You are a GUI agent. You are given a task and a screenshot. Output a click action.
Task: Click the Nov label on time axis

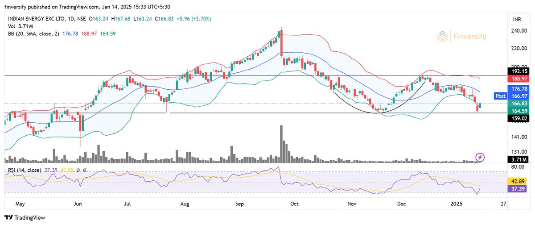(352, 204)
